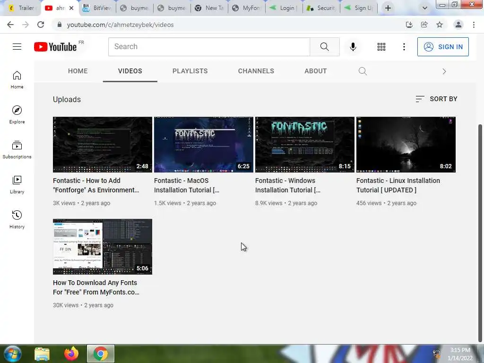The image size is (484, 363).
Task: Play the 8:15 Windows video thumbnail
Action: (305, 145)
